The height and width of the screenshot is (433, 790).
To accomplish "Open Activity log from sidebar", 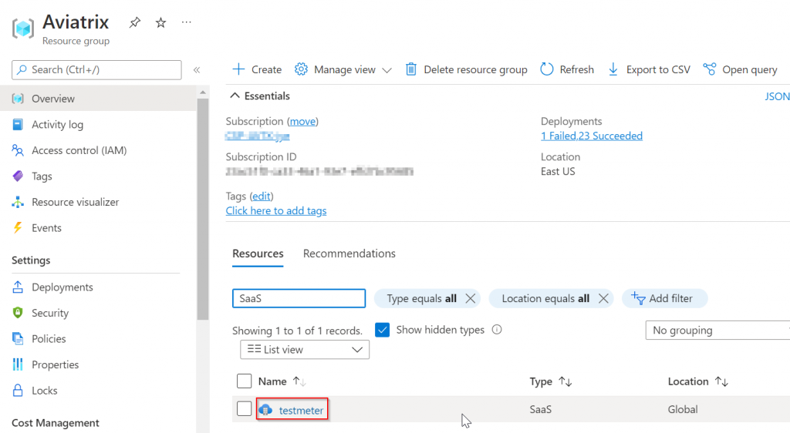I will tap(57, 124).
